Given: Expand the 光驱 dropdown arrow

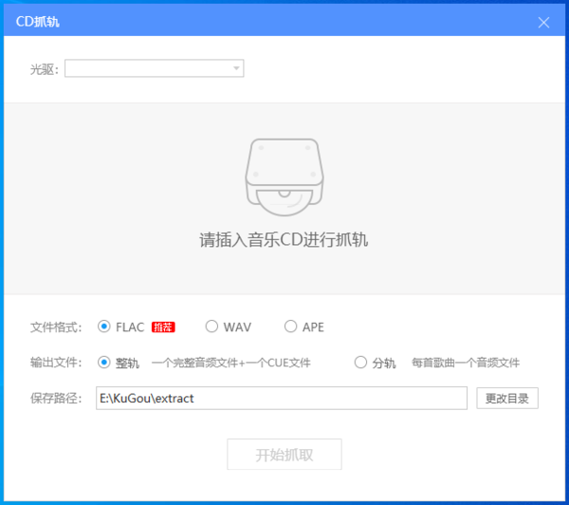Looking at the screenshot, I should (236, 68).
